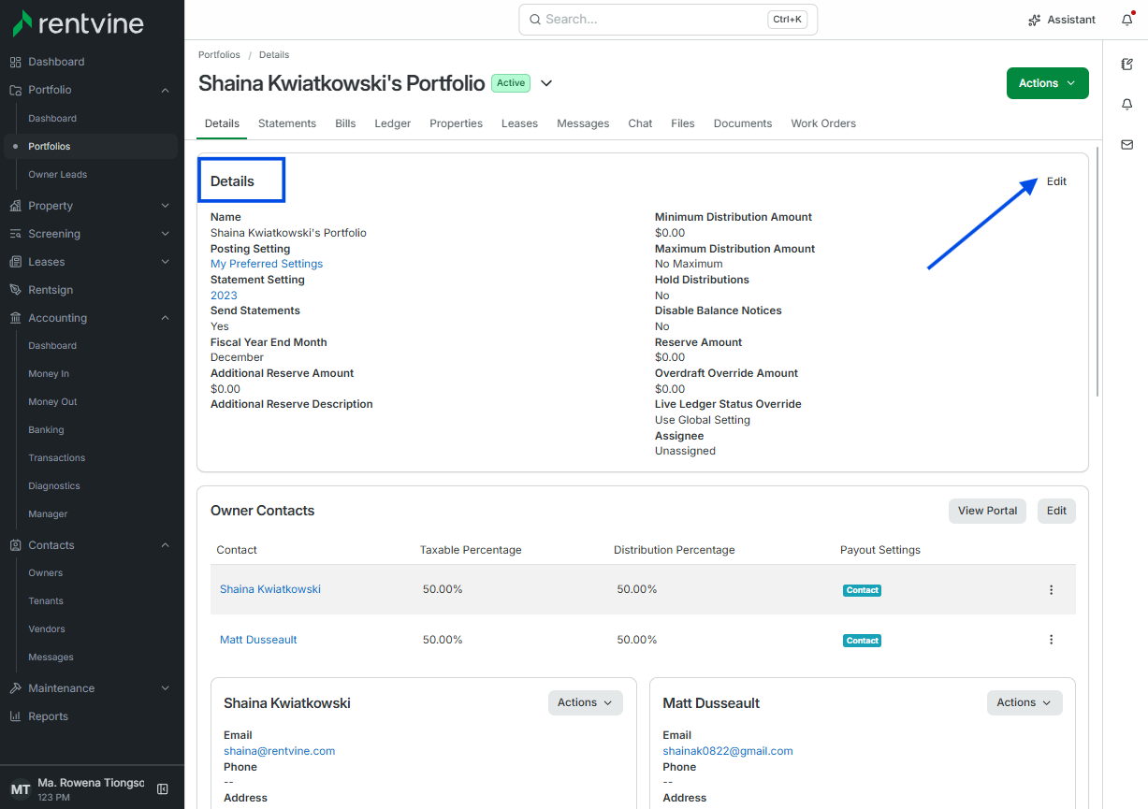Open portfolio status dropdown chevron beside Active
Screen dimensions: 1148x809
tap(546, 83)
